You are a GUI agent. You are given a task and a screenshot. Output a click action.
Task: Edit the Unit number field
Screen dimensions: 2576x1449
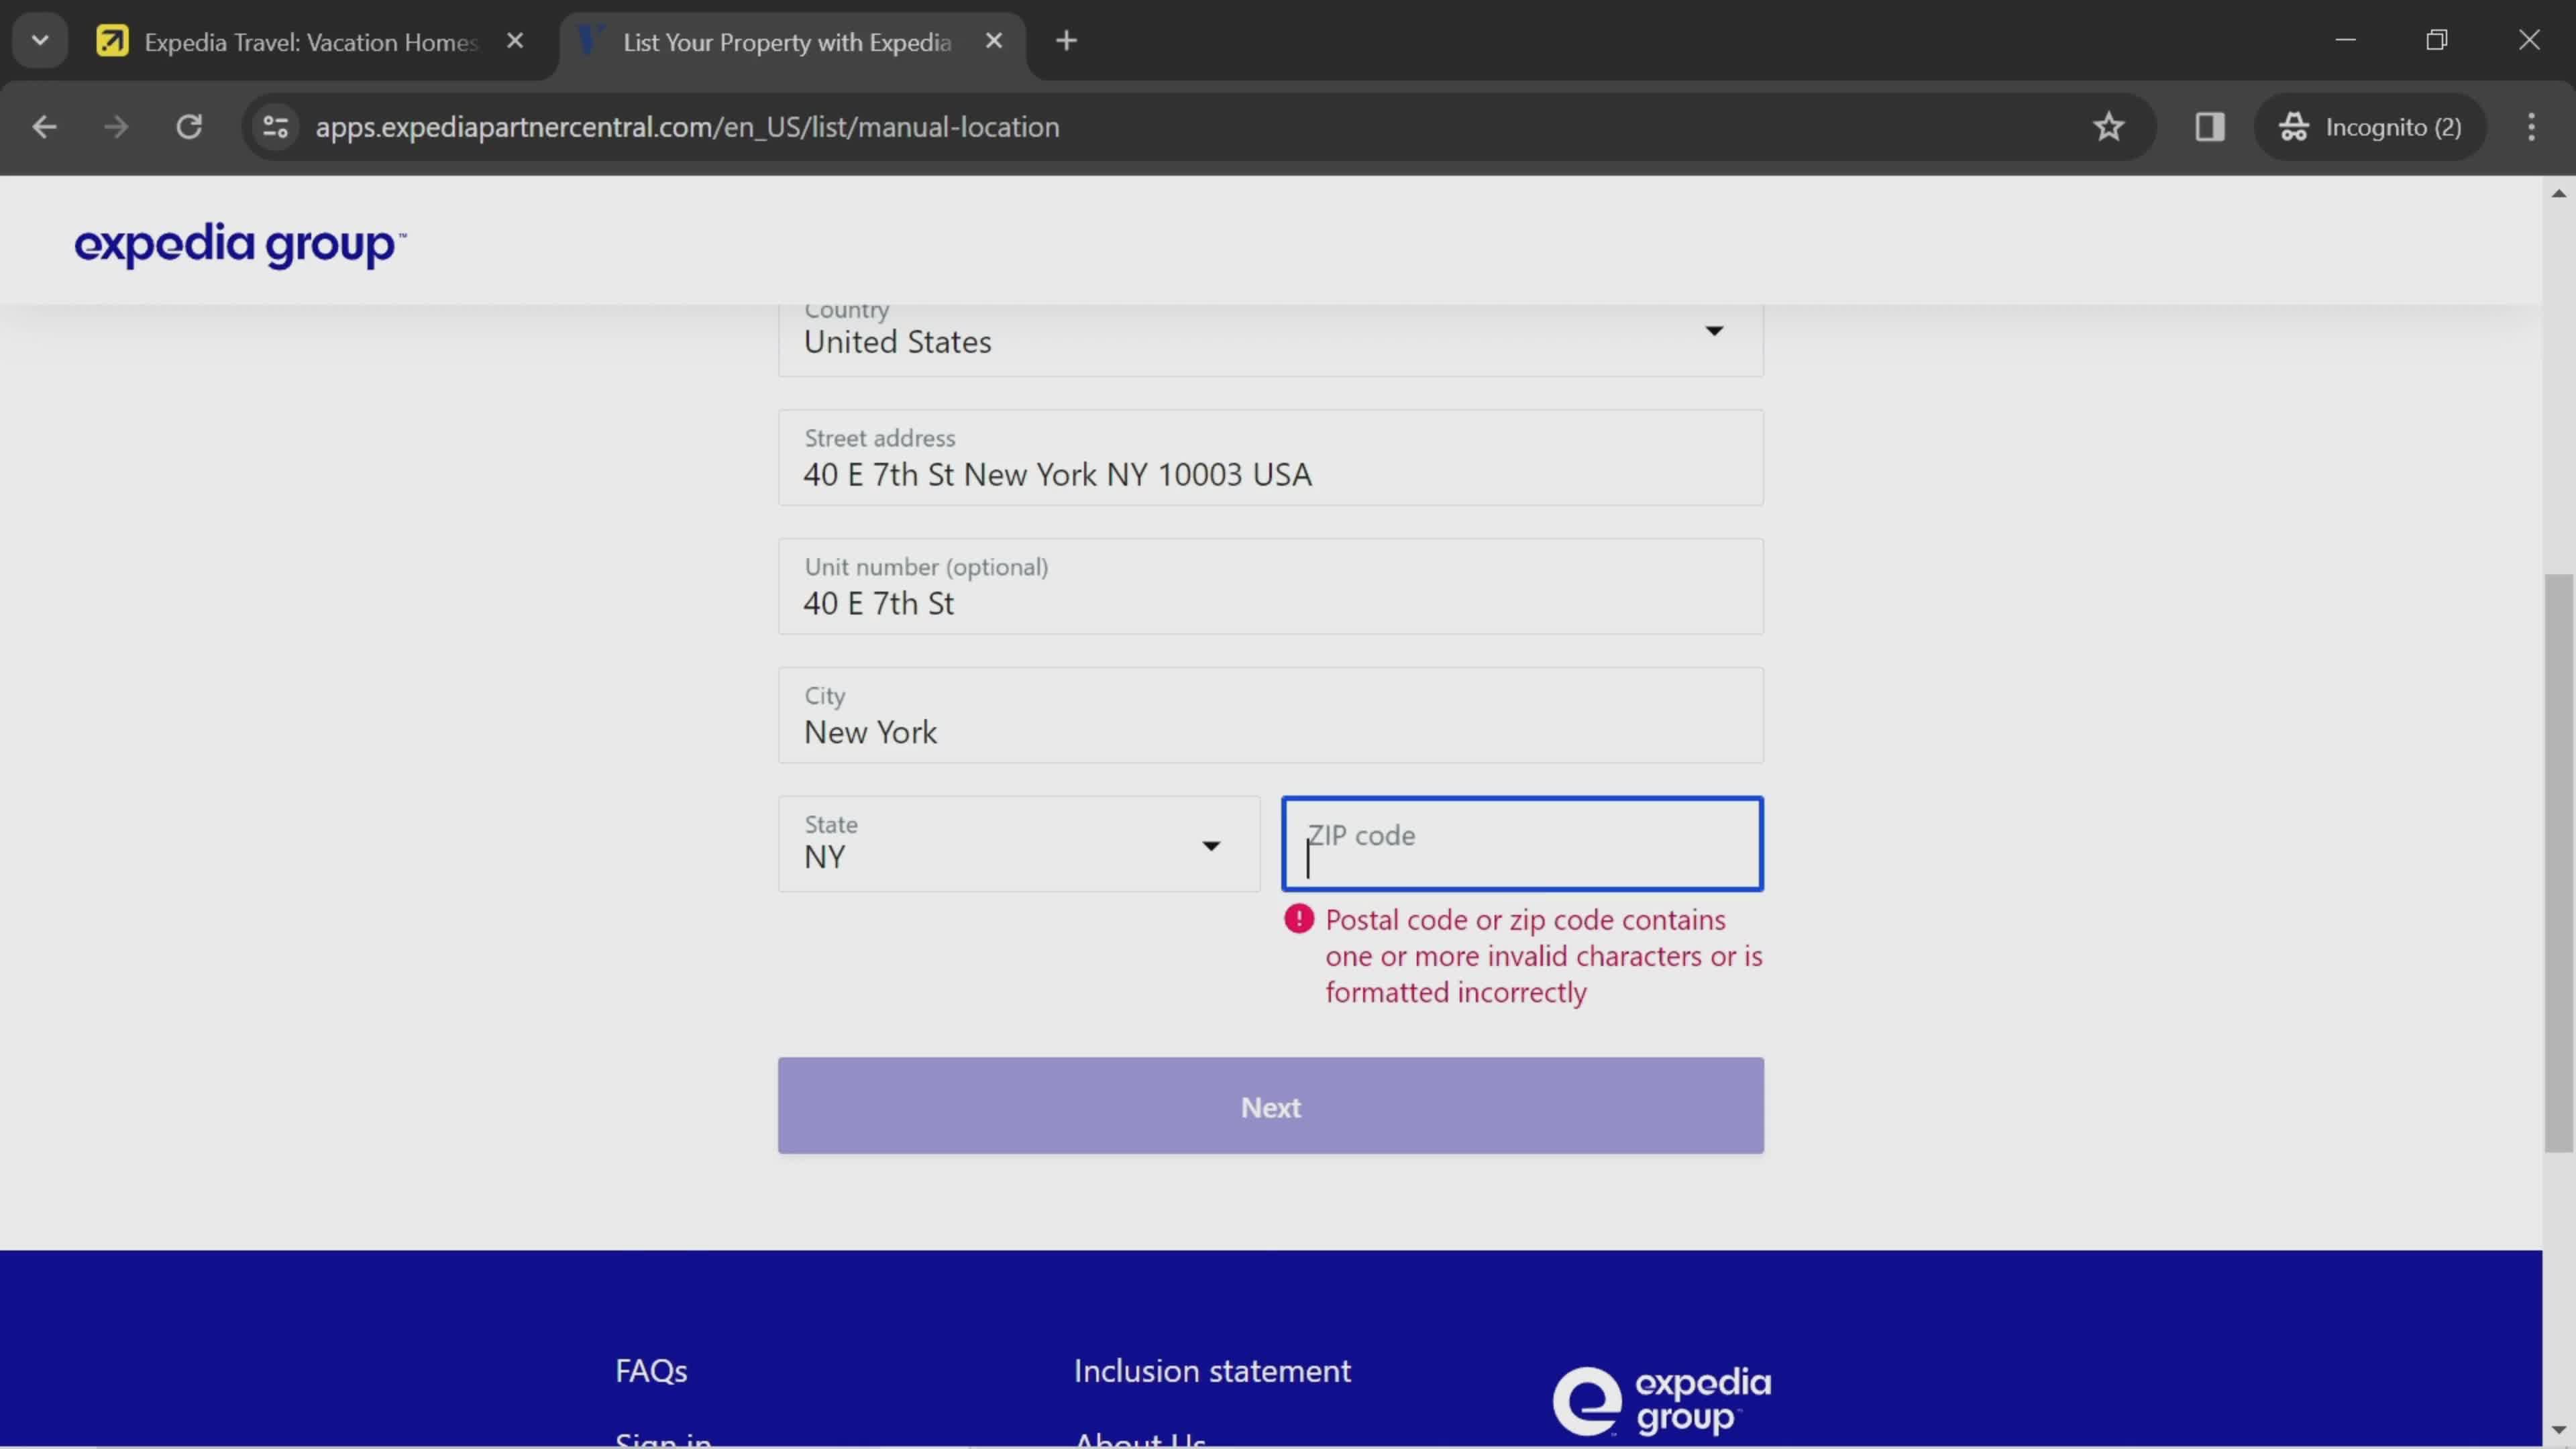point(1270,587)
